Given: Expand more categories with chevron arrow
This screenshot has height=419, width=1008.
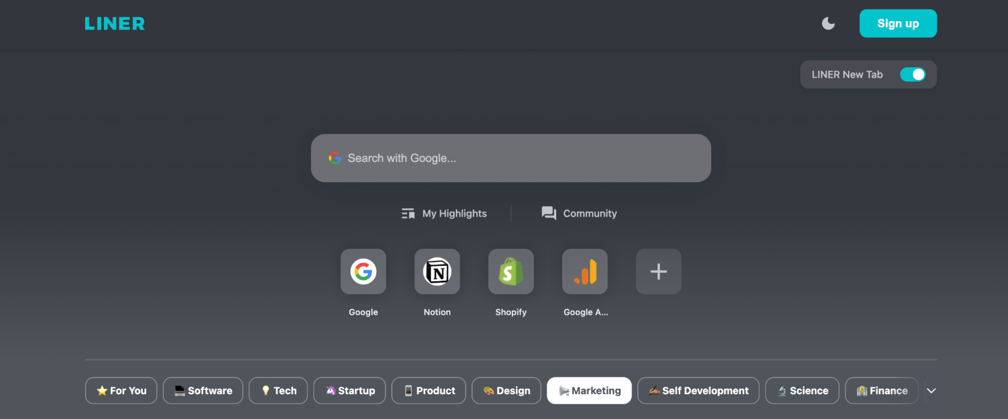Looking at the screenshot, I should tap(931, 391).
